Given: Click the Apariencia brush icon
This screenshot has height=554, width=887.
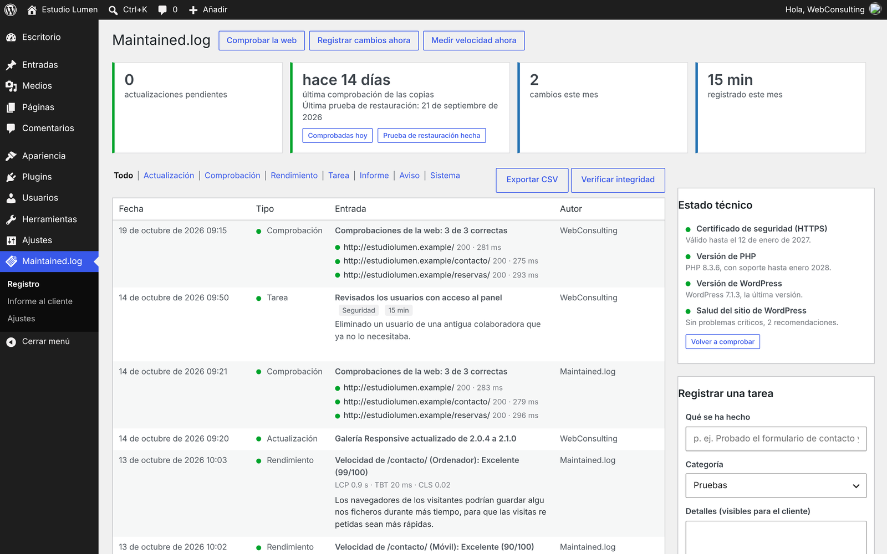Looking at the screenshot, I should pyautogui.click(x=11, y=156).
